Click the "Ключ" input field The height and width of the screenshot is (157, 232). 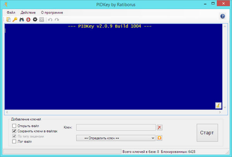(x=116, y=127)
